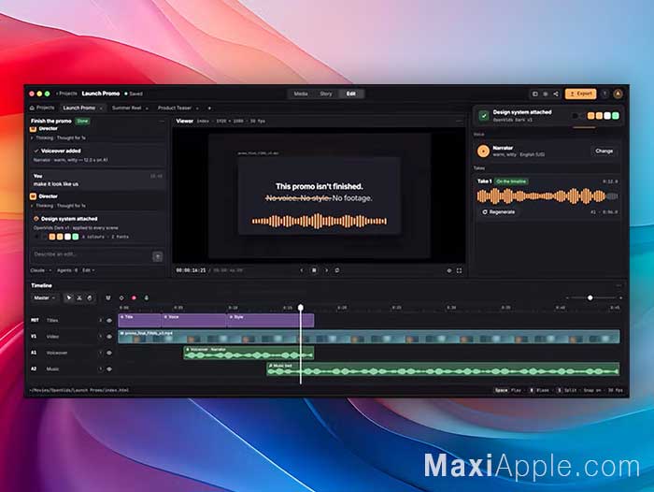Close the Summer Reel tab
The image size is (654, 492).
[x=147, y=109]
